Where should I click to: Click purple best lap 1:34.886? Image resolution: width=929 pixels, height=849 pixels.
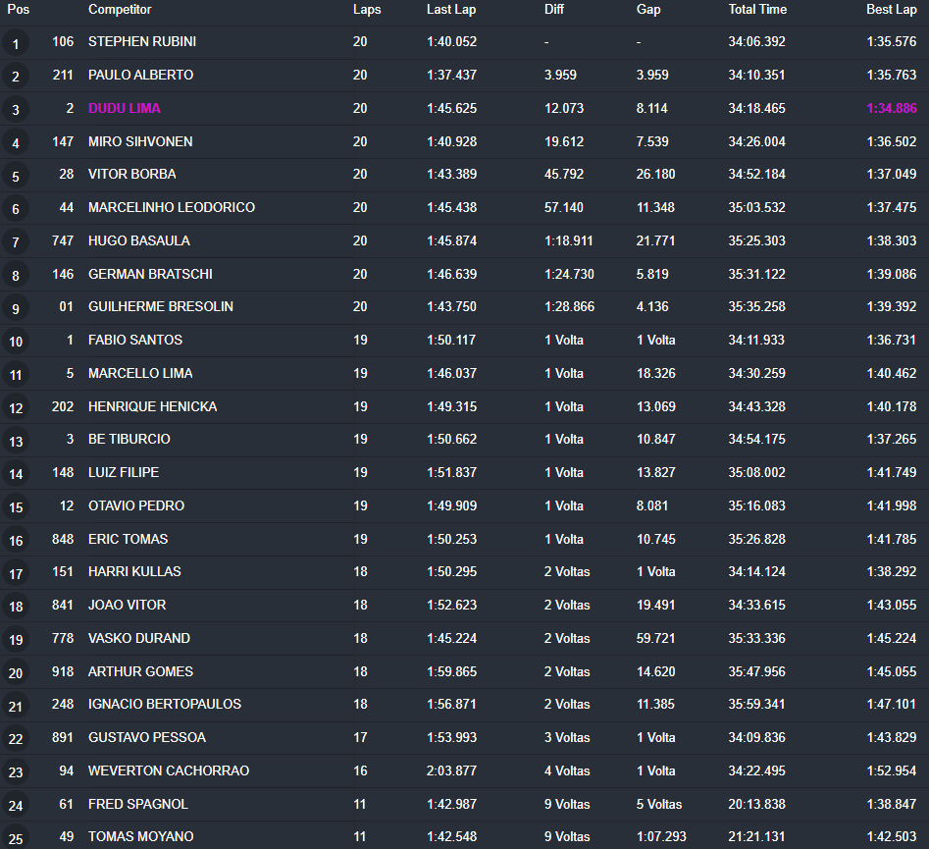891,109
